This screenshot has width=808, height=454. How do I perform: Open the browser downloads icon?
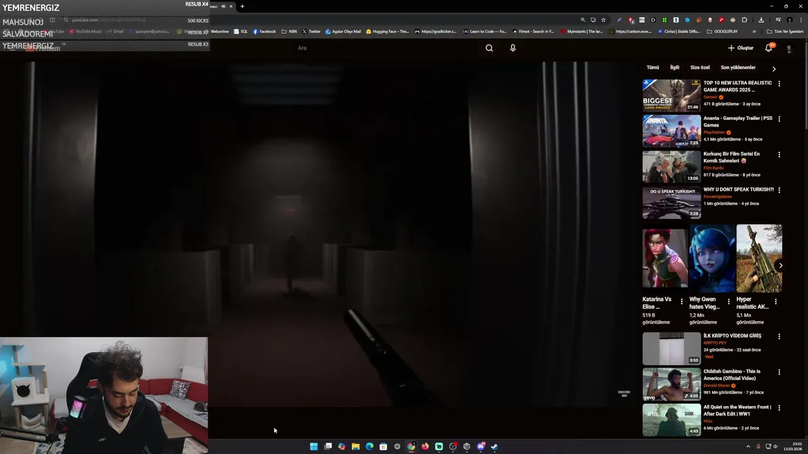point(761,20)
